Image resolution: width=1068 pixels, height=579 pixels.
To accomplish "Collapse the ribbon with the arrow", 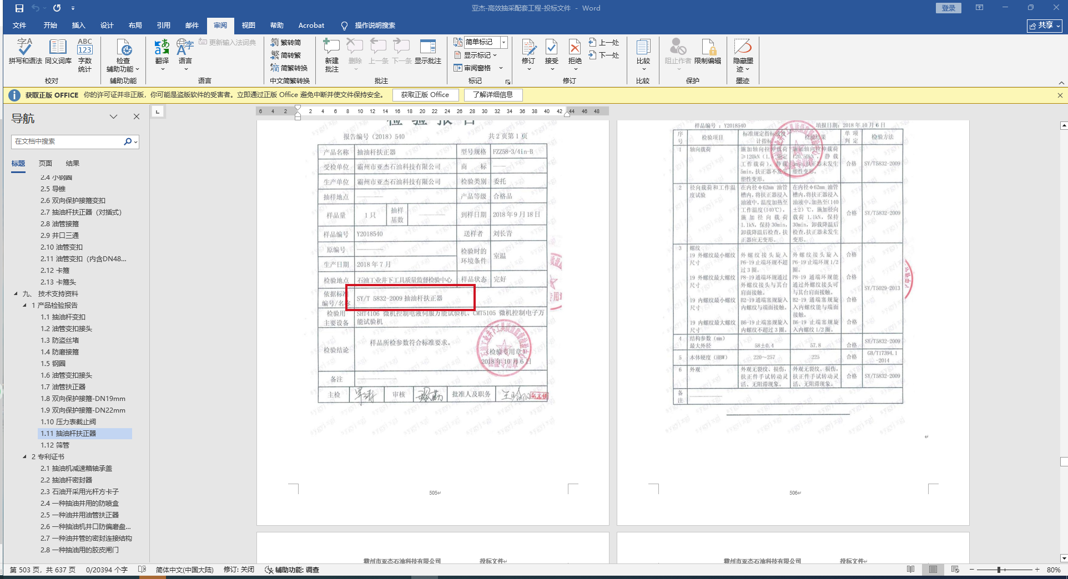I will point(1061,82).
